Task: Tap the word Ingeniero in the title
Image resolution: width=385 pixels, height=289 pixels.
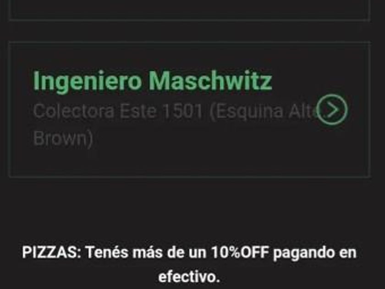Action: point(87,81)
